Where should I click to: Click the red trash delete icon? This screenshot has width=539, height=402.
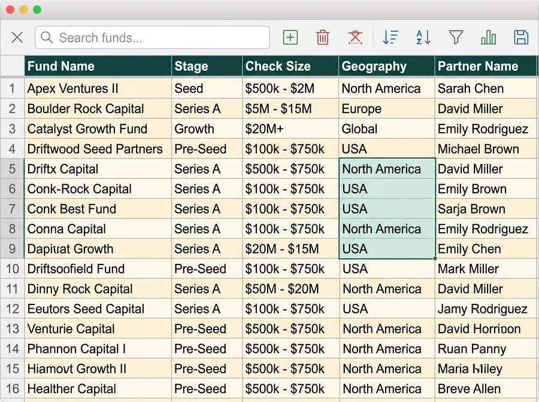point(322,38)
